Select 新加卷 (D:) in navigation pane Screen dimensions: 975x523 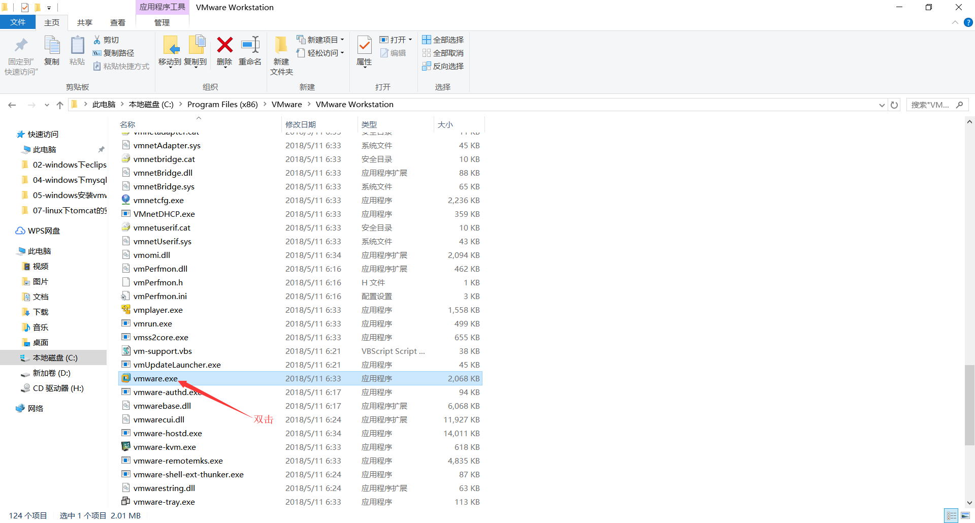51,373
